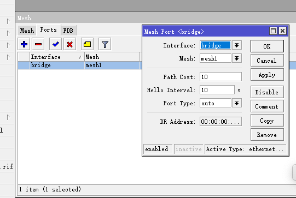Sort by the Interface column header
The width and height of the screenshot is (296, 198).
tap(57, 57)
